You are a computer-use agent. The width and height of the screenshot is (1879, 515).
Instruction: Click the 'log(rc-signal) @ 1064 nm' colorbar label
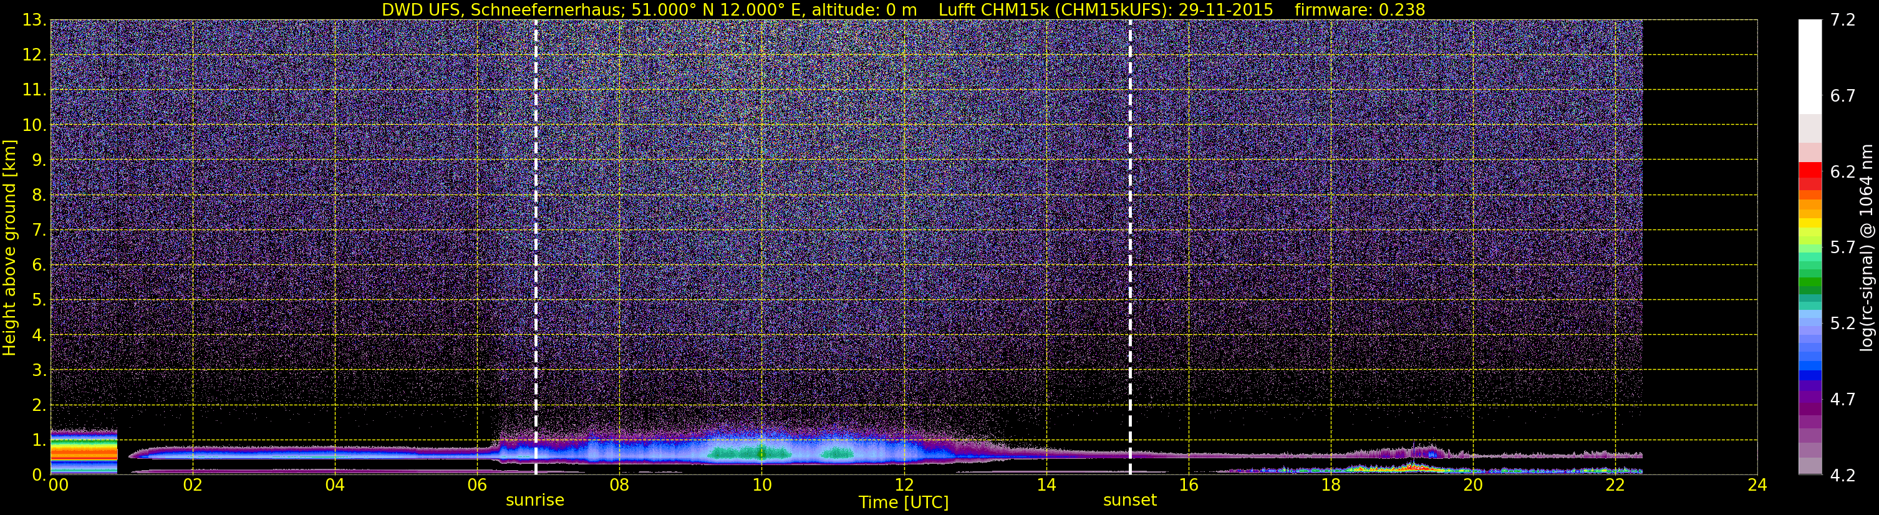1867,248
